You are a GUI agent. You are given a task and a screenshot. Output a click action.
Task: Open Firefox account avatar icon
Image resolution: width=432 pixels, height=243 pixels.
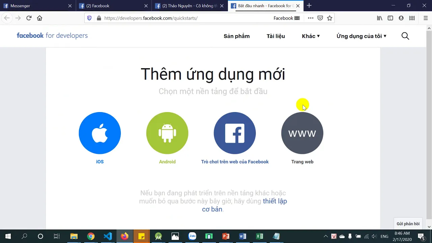click(x=401, y=18)
